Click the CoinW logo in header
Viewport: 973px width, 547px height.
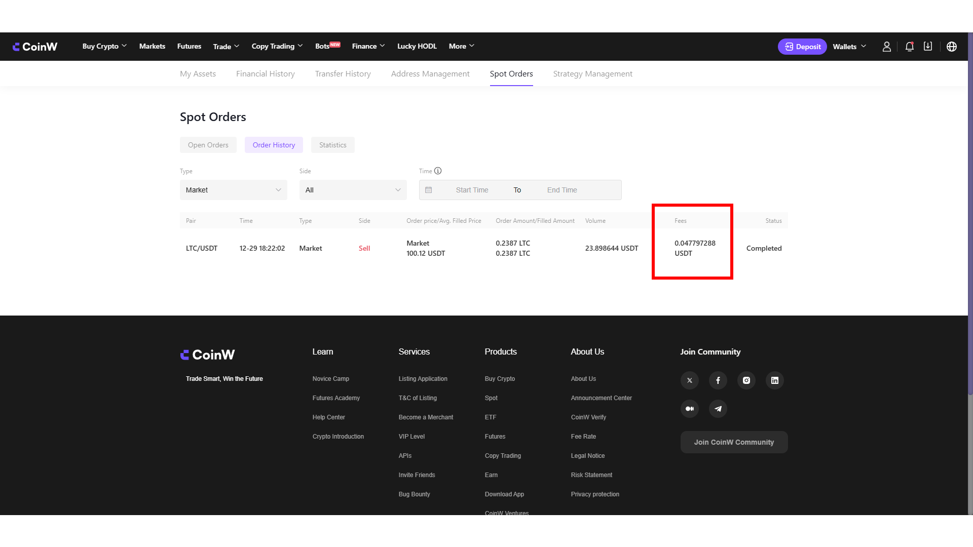point(35,47)
